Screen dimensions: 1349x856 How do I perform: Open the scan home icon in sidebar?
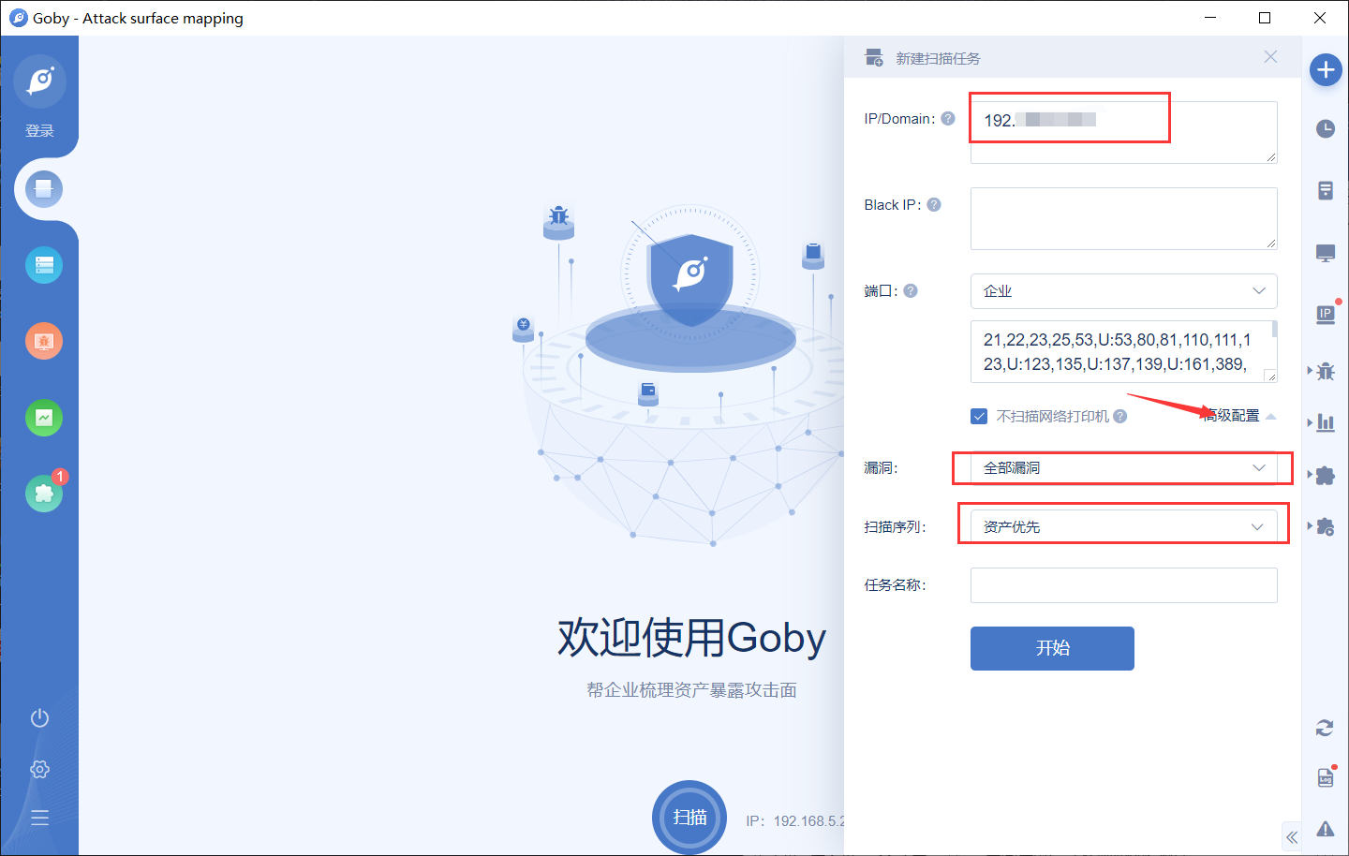coord(44,189)
